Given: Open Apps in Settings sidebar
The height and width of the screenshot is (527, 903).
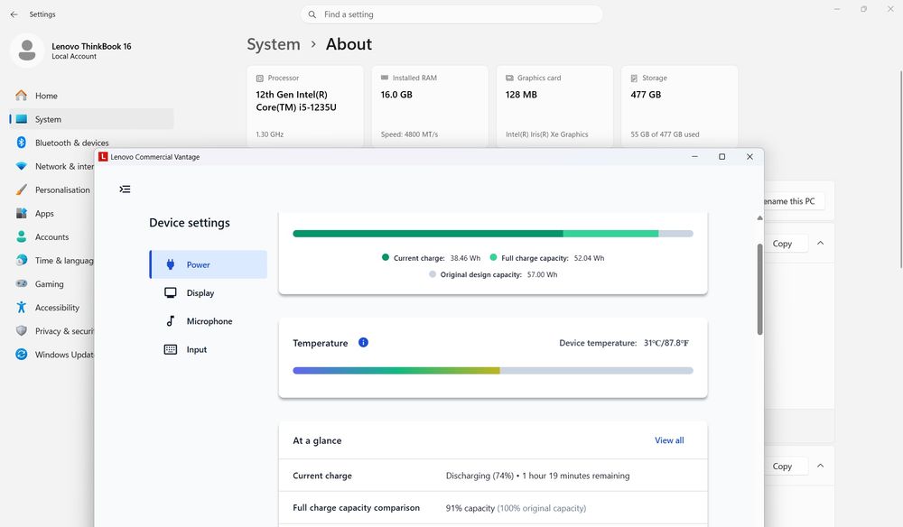Looking at the screenshot, I should (x=51, y=214).
